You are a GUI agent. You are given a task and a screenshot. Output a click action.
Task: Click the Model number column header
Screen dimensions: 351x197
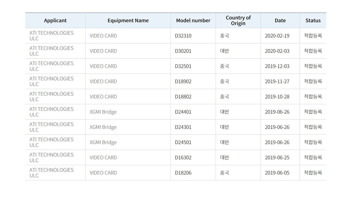click(193, 20)
